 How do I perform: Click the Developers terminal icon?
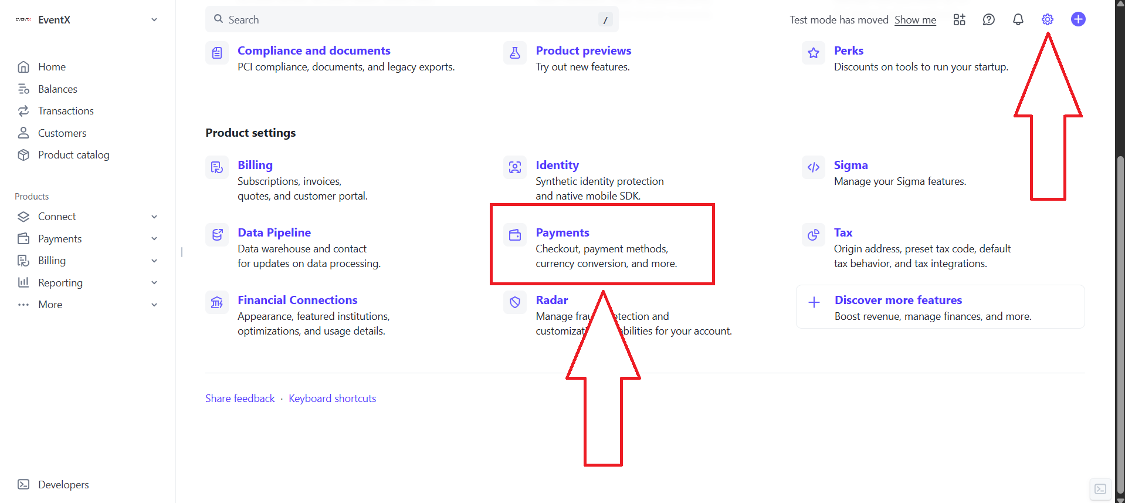pos(23,484)
